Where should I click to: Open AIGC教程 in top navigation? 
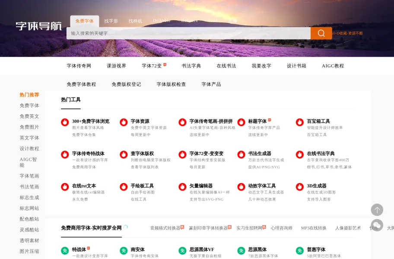(333, 66)
